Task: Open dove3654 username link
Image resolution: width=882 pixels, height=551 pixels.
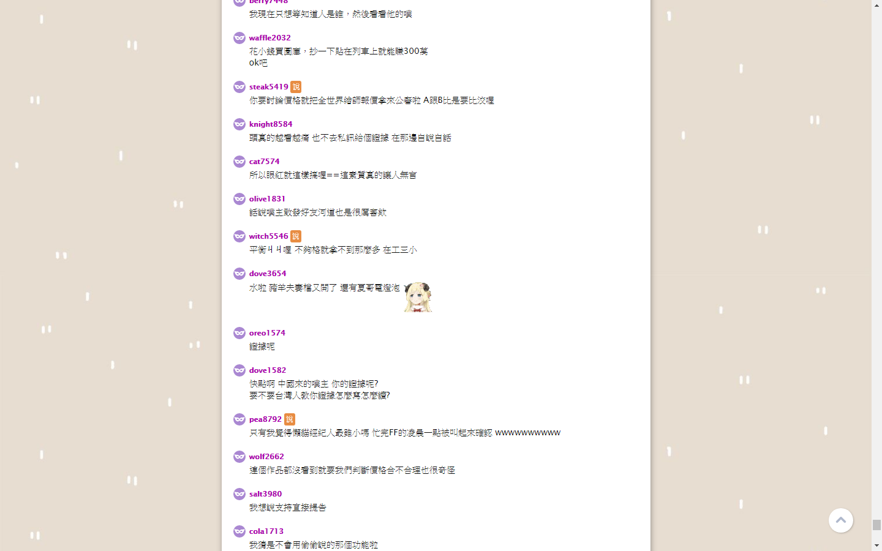Action: point(268,274)
